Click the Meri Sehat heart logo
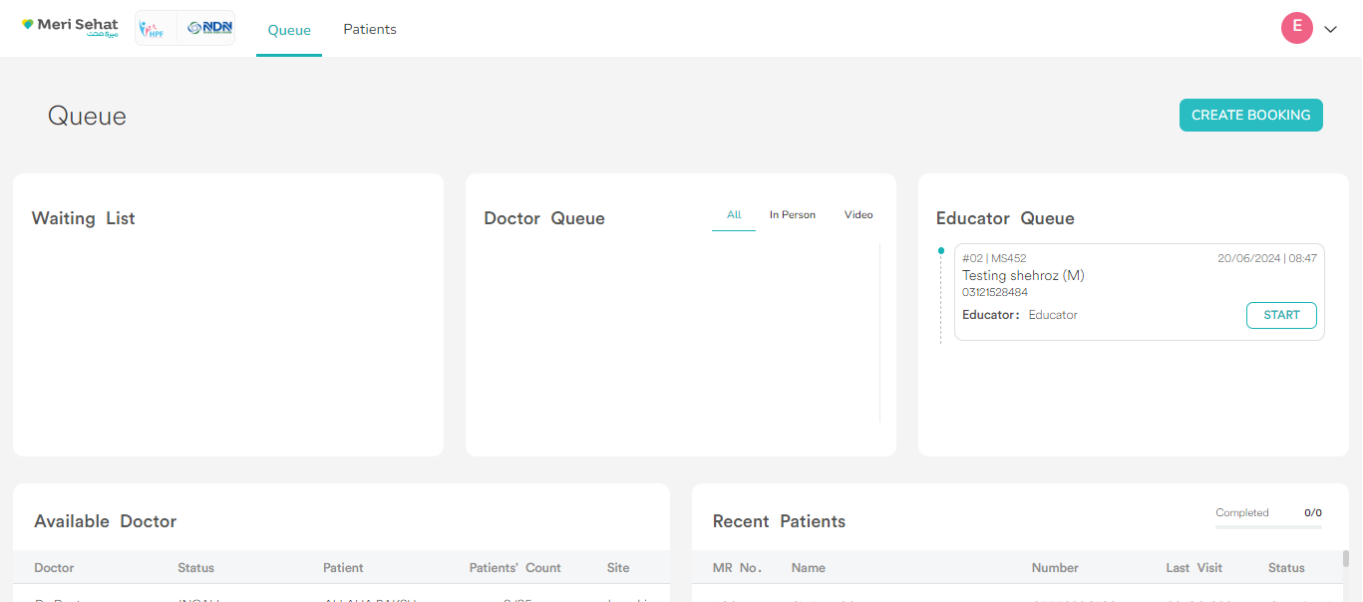The height and width of the screenshot is (602, 1363). [28, 25]
